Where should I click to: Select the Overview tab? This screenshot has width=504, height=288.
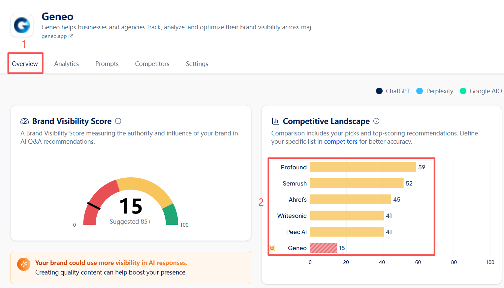25,63
